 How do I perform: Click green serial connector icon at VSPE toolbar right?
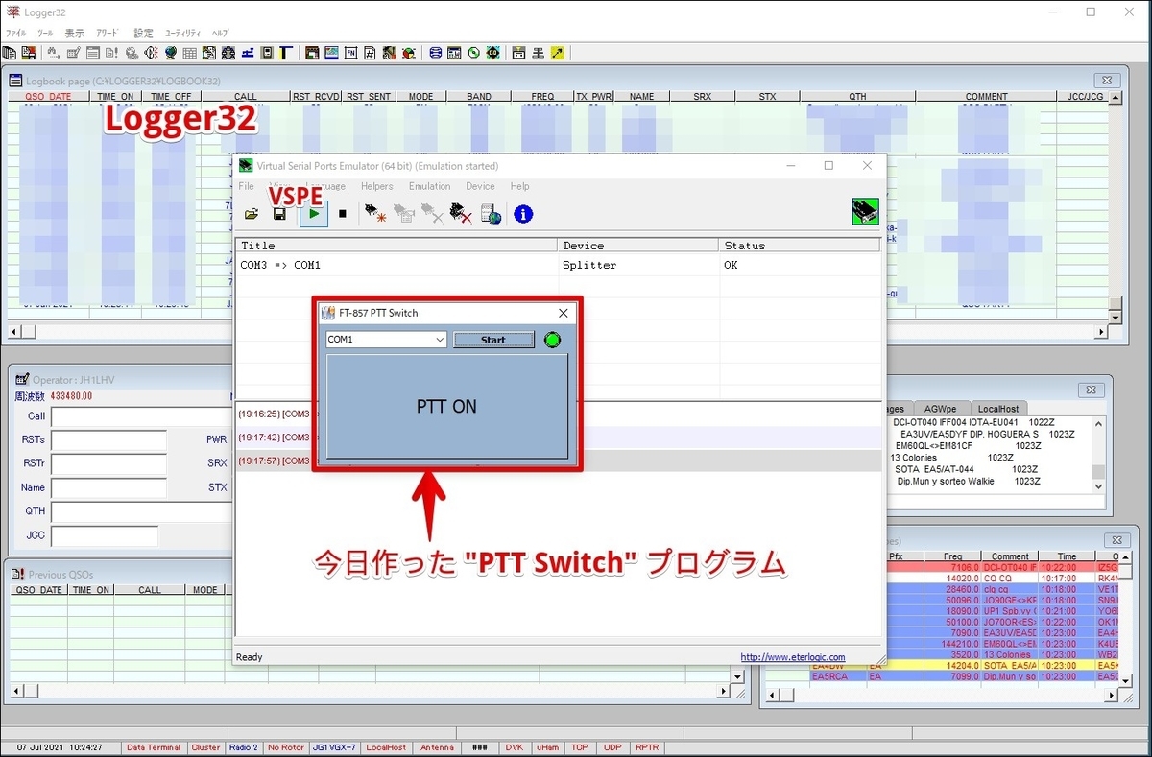click(865, 212)
